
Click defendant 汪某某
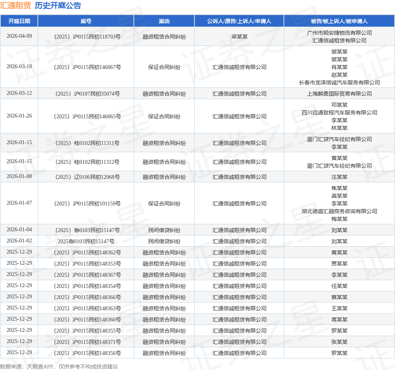point(339,177)
